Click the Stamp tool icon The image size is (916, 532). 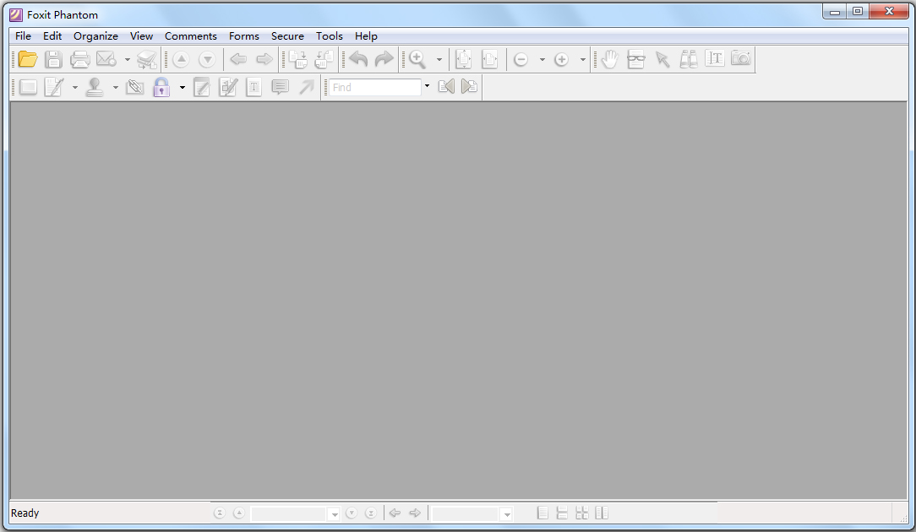coord(95,87)
